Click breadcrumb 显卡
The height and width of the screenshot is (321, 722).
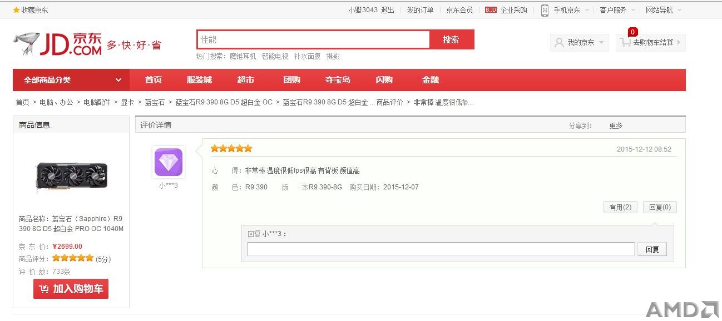click(127, 102)
